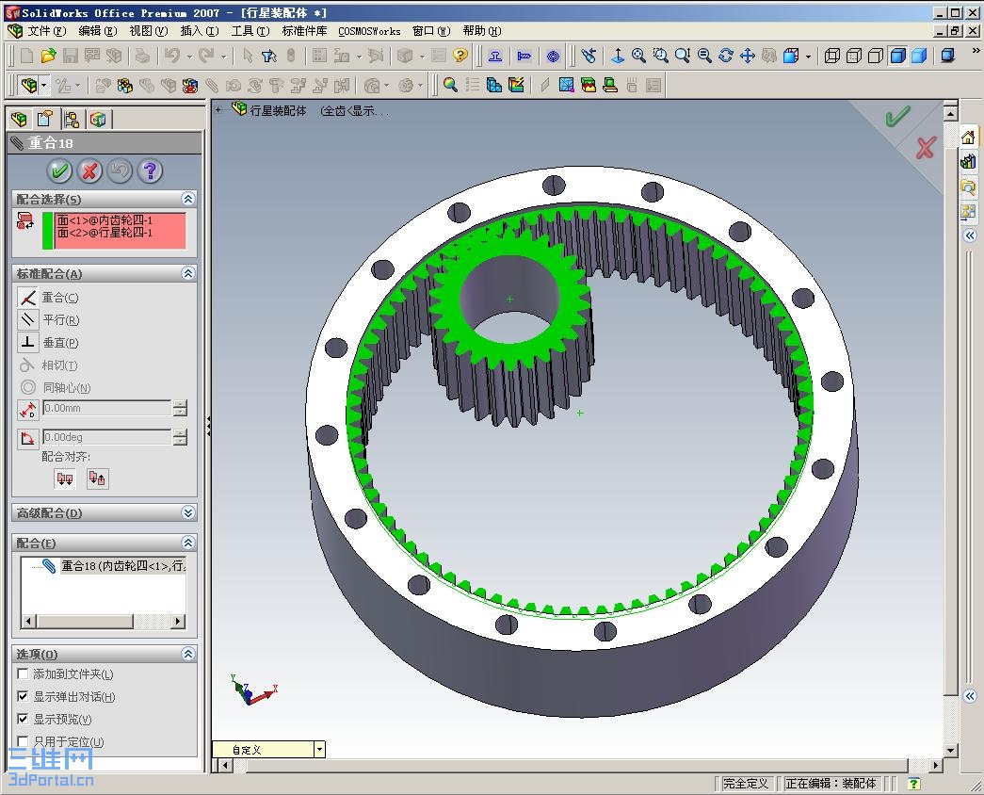Open the 帮助 menu
The image size is (984, 795).
click(481, 31)
